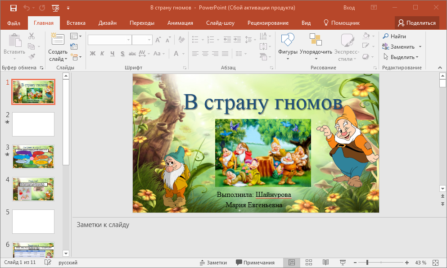Copy selection with the copy icon
Viewport: 447px width, 268px height.
click(x=32, y=46)
